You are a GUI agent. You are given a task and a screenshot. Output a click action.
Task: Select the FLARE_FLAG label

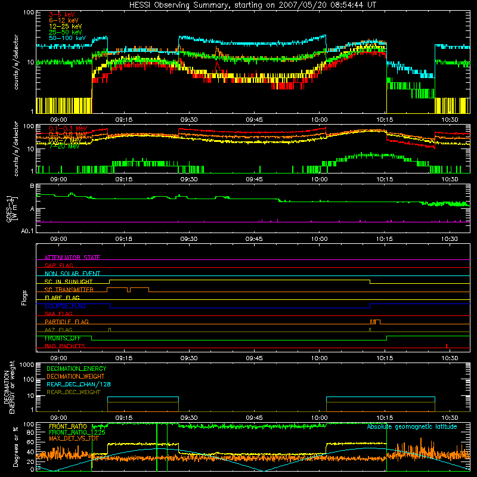click(62, 298)
